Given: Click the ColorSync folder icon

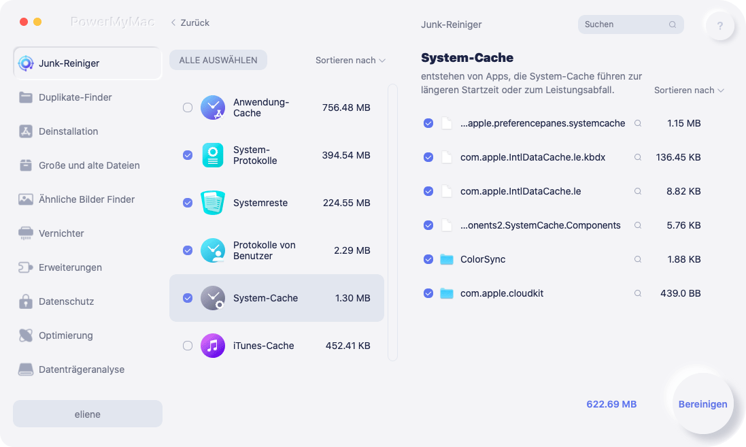Looking at the screenshot, I should click(446, 259).
